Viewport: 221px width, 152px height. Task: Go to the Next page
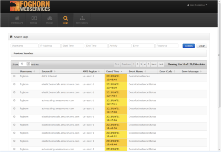(x=154, y=64)
